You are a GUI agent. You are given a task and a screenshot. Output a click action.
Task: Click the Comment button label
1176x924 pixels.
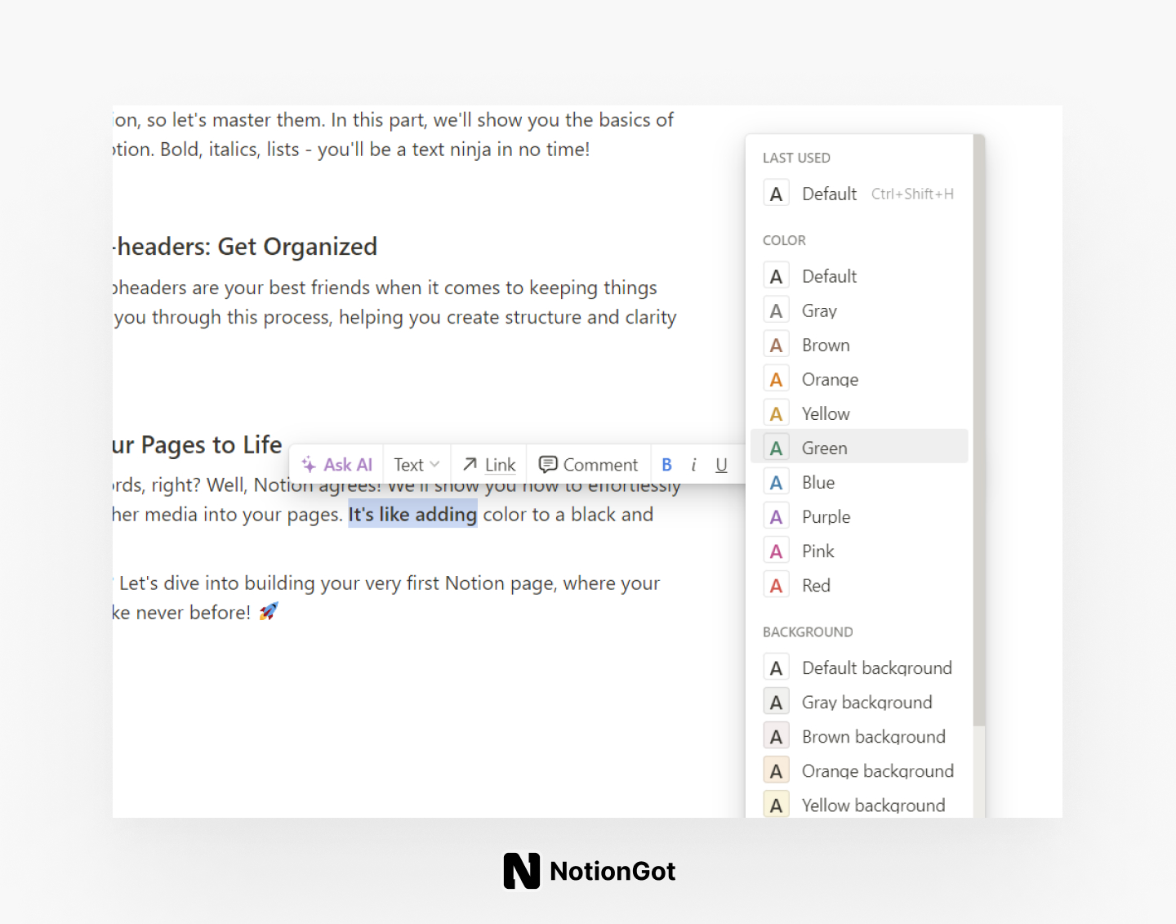[x=600, y=464]
